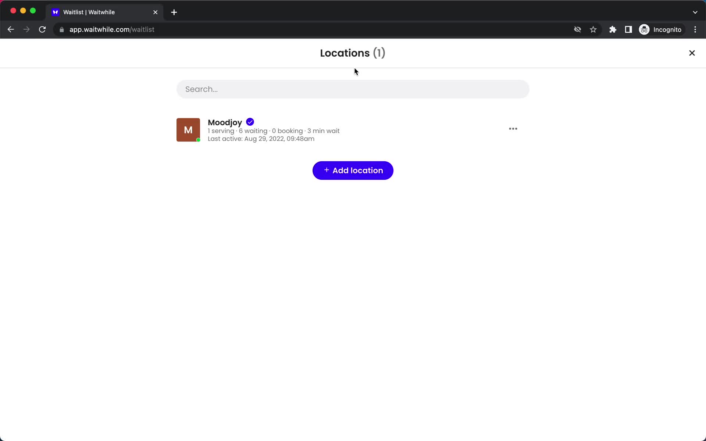Viewport: 706px width, 441px height.
Task: Select the Moodjoy location name
Action: [x=225, y=122]
